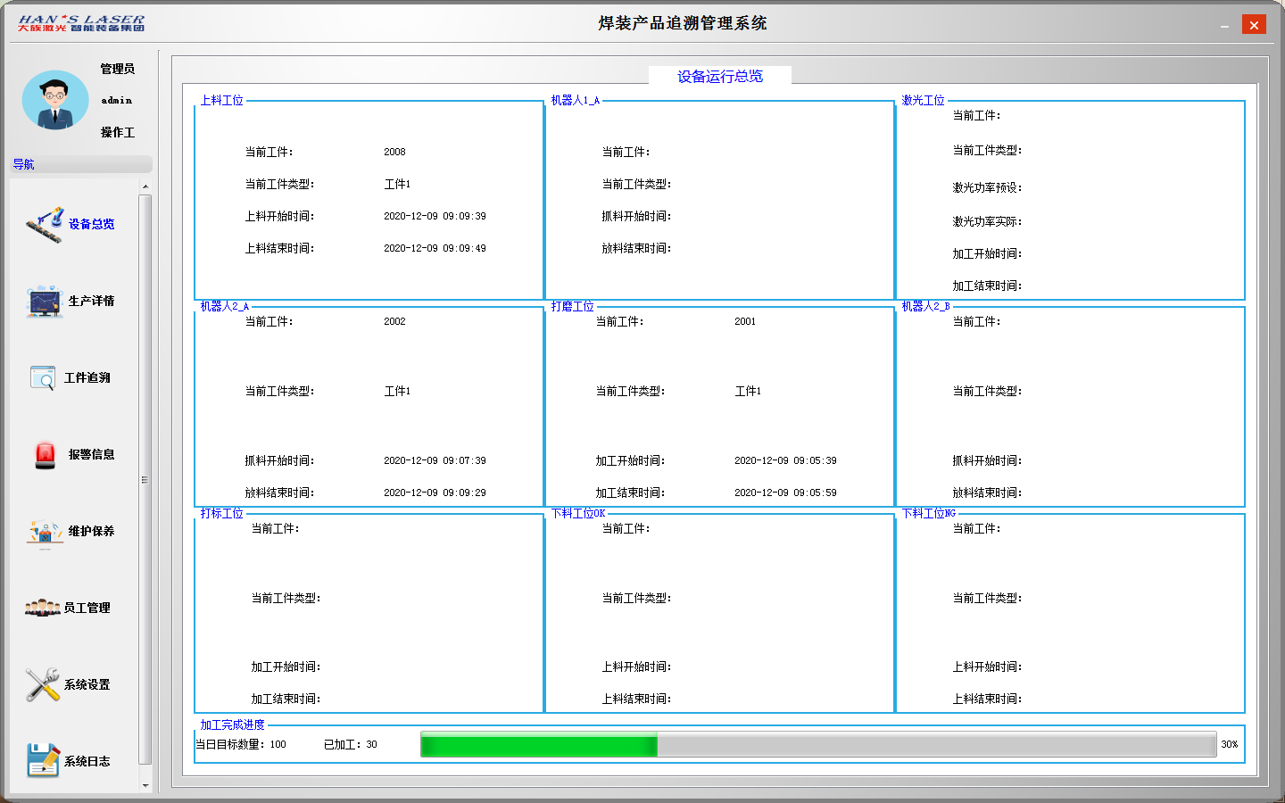
Task: Click the 打标工位 group title
Action: [221, 514]
